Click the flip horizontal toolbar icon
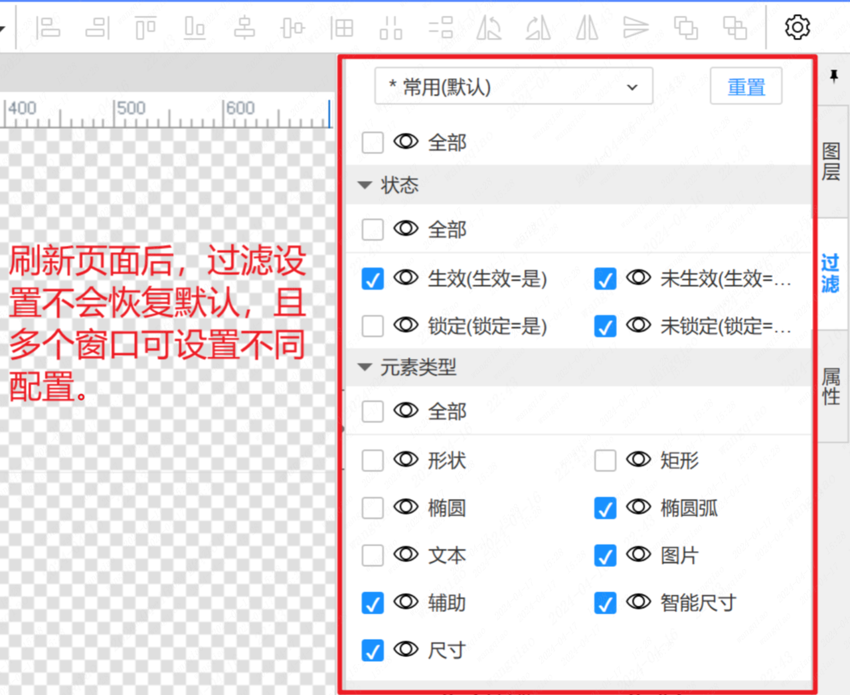Image resolution: width=850 pixels, height=695 pixels. tap(587, 28)
